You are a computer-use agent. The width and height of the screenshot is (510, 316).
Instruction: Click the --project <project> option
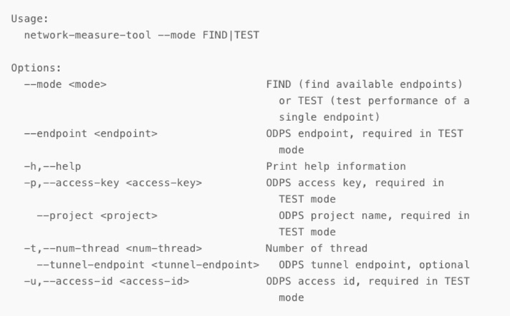pyautogui.click(x=97, y=216)
